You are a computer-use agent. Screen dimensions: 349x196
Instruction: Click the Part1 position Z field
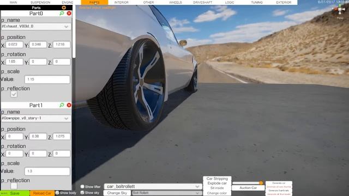coord(62,137)
